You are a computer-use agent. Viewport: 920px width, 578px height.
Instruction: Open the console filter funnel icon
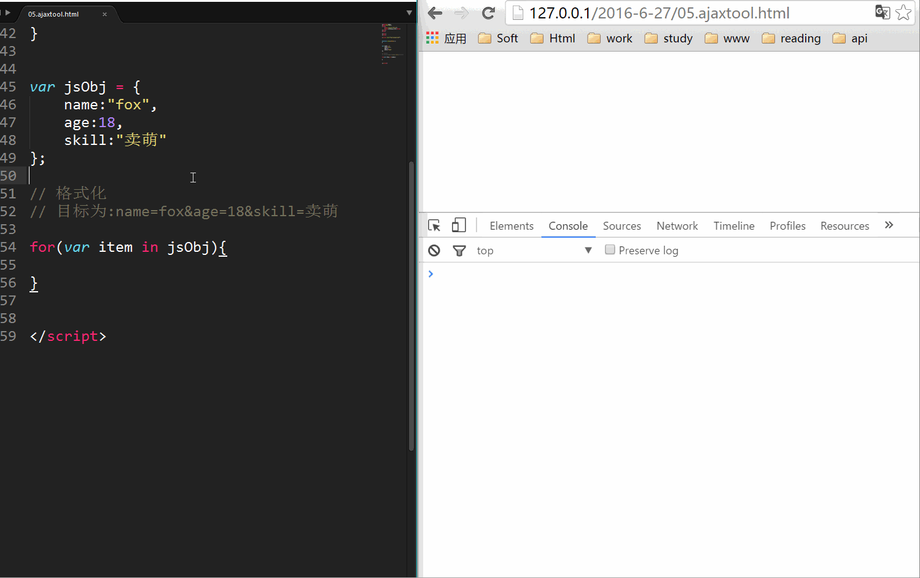[459, 250]
